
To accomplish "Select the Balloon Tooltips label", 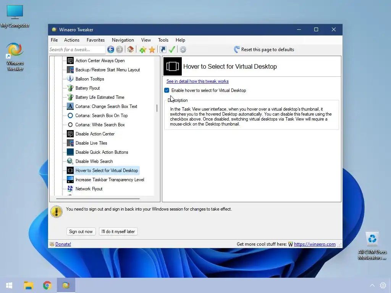I will pyautogui.click(x=90, y=79).
